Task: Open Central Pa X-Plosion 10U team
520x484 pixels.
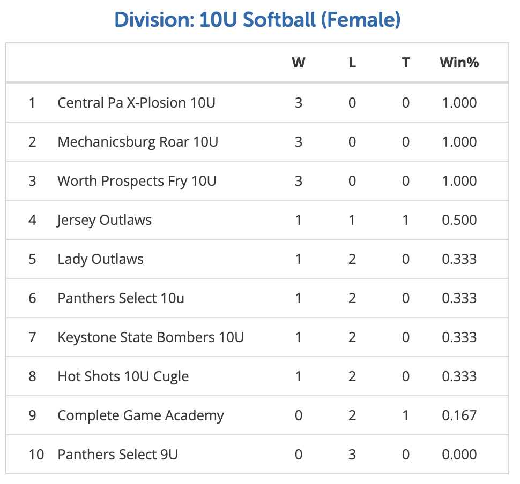Action: [136, 102]
